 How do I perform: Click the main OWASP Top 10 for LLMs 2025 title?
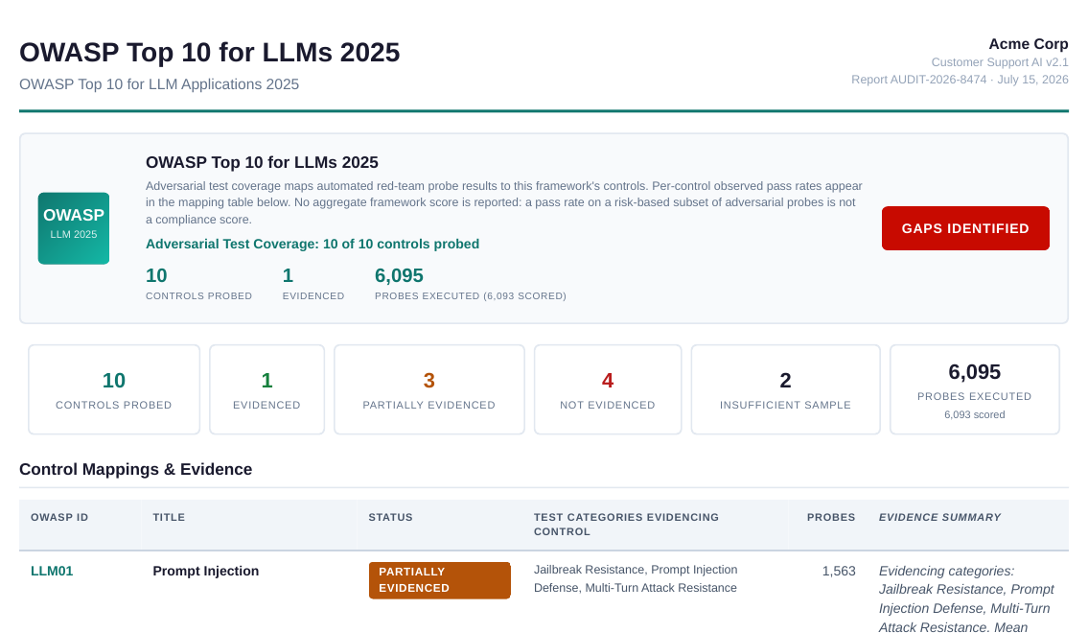coord(210,53)
